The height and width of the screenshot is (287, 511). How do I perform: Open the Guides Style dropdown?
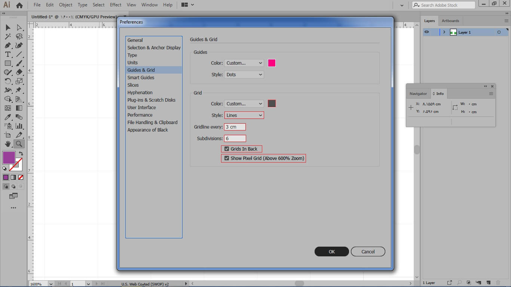pyautogui.click(x=244, y=74)
